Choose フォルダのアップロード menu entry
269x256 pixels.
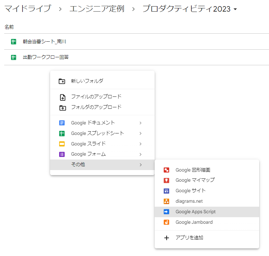click(102, 107)
